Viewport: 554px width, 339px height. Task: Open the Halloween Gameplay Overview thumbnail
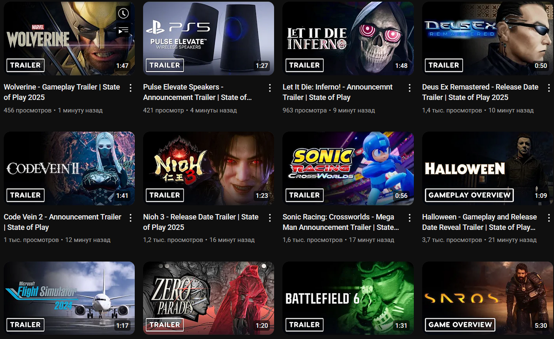click(x=488, y=168)
